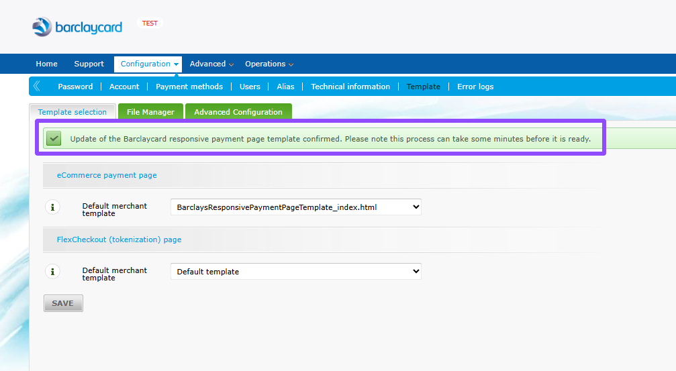Click the Barclaycard logo
Image resolution: width=676 pixels, height=371 pixels.
point(77,27)
